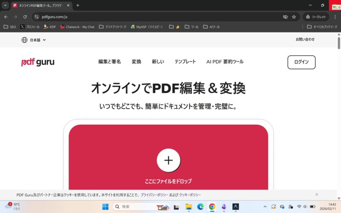341x213 pixels.
Task: Open the 変換 menu
Action: click(x=136, y=62)
